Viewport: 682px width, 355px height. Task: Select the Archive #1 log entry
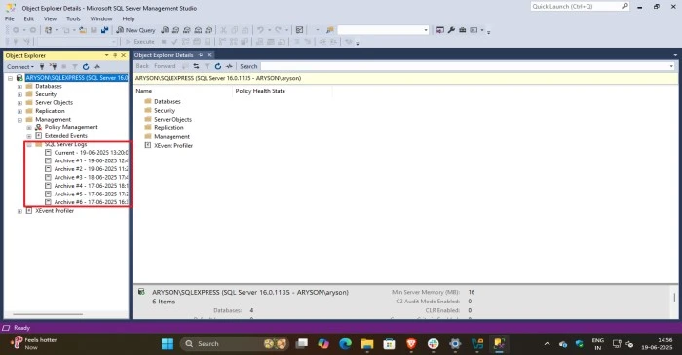click(x=91, y=160)
